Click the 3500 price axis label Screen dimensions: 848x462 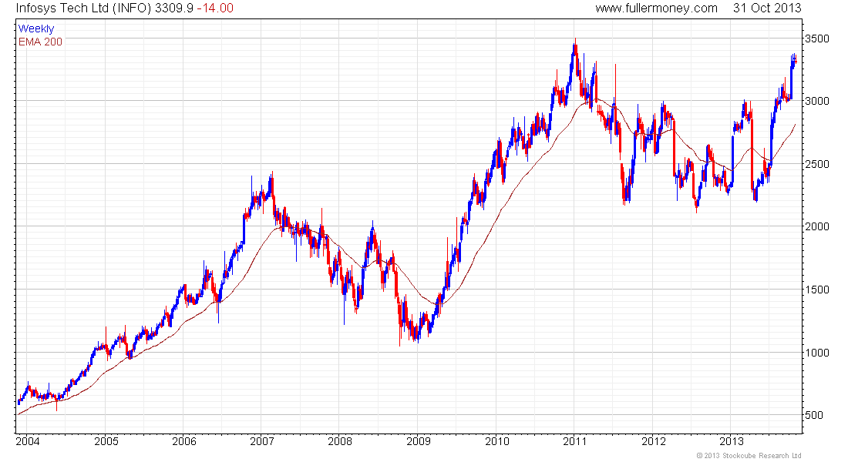pyautogui.click(x=816, y=38)
